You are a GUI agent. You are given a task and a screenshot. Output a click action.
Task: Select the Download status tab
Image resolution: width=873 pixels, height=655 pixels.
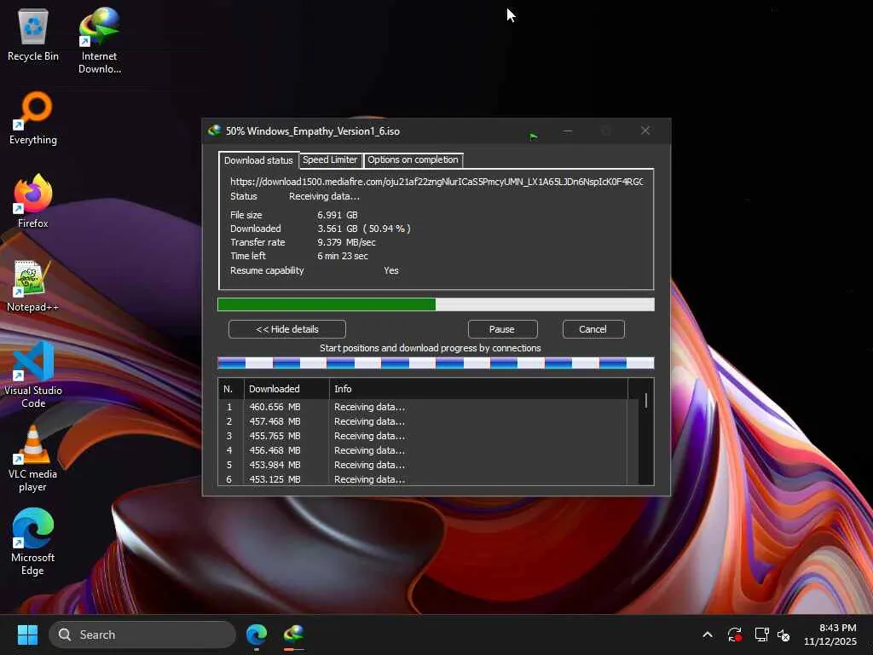(258, 160)
